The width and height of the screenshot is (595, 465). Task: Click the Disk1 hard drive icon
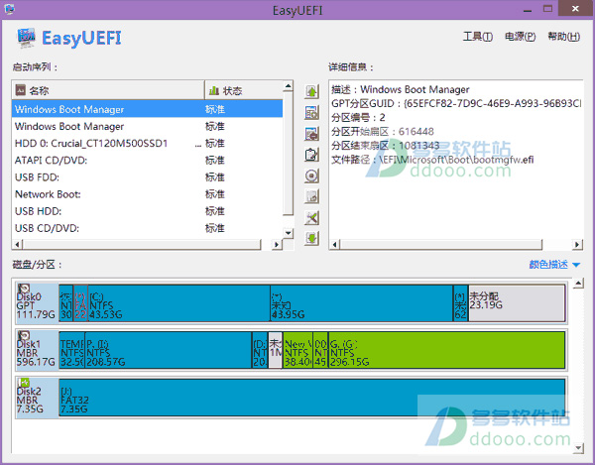(x=24, y=335)
